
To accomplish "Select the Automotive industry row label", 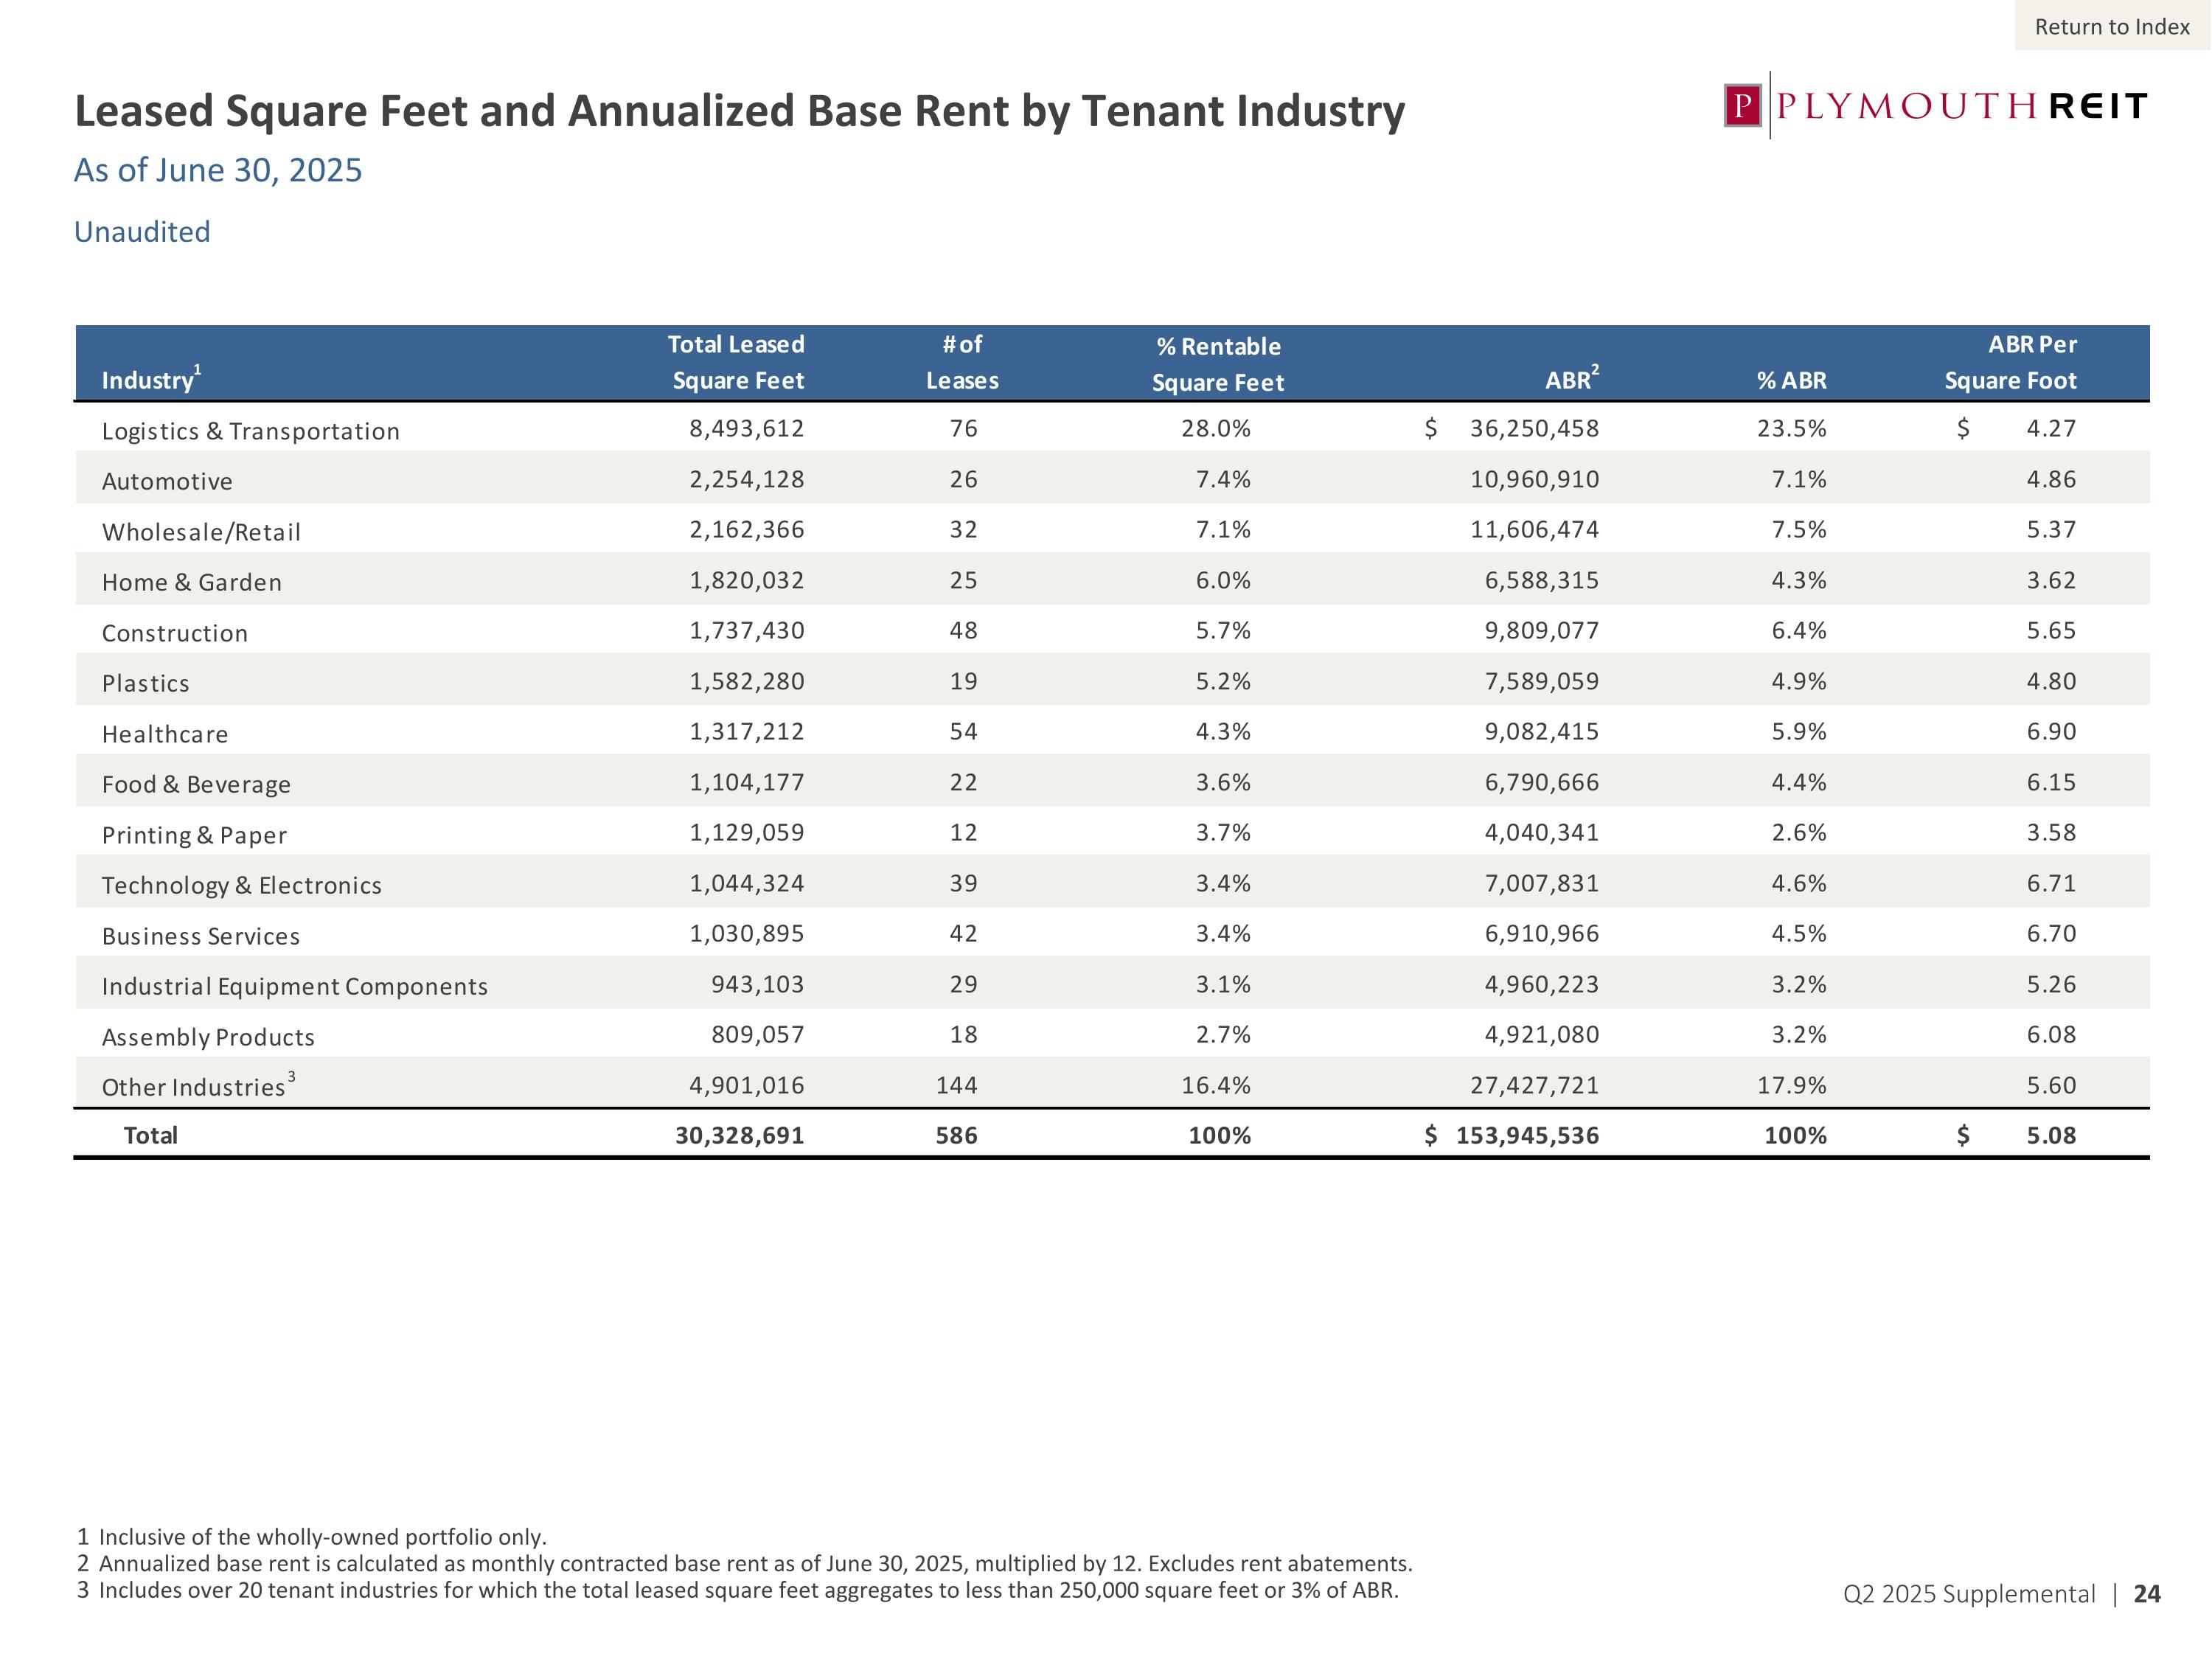I will [167, 481].
